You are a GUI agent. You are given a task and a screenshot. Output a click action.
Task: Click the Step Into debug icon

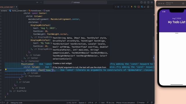(125, 7)
